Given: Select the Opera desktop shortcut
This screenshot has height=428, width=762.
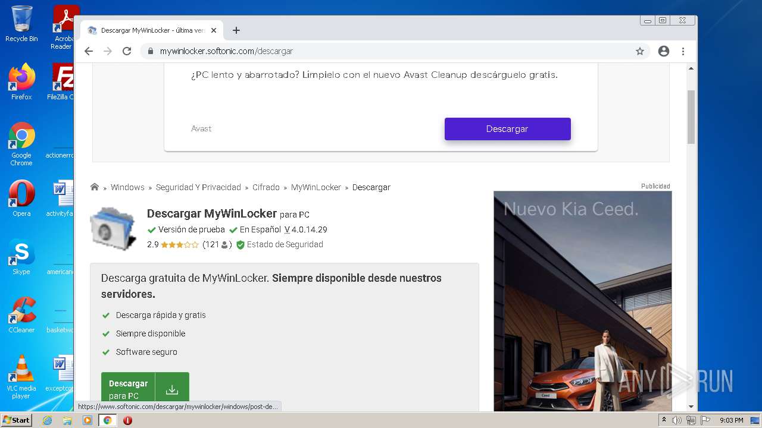Looking at the screenshot, I should [x=21, y=198].
